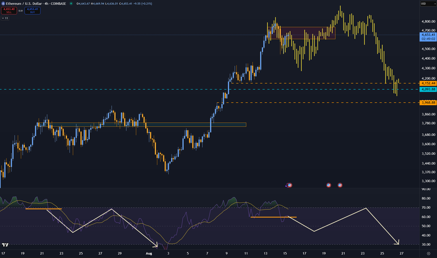
Task: Select the teal 4,093.88 price label
Action: point(428,89)
